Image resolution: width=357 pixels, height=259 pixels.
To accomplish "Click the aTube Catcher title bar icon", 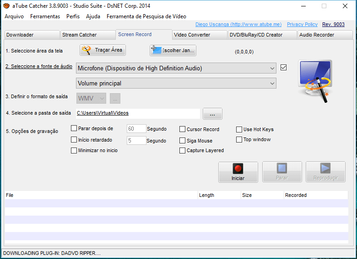I will (6, 6).
